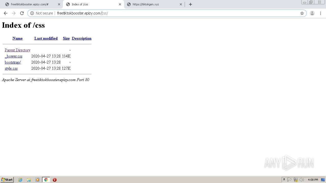Open Windows Media Player from the taskbar
The width and height of the screenshot is (326, 183).
(x=37, y=180)
